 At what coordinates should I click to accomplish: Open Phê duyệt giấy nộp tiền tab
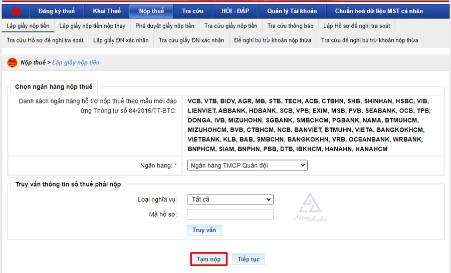164,25
